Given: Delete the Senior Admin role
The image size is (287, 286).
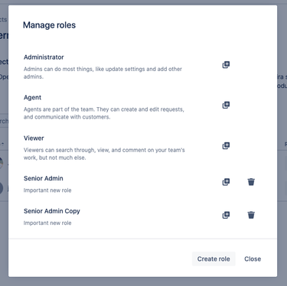Looking at the screenshot, I should tap(251, 182).
